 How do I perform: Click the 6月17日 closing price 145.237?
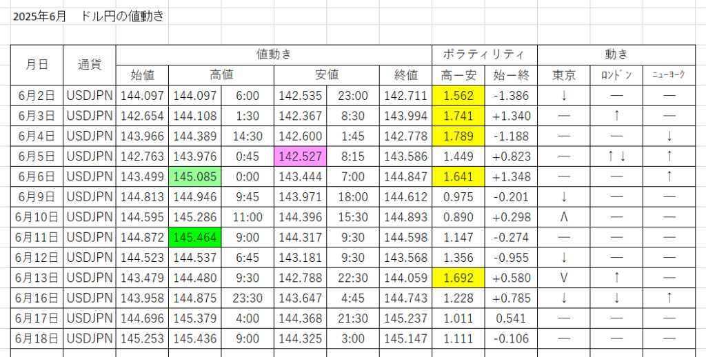point(405,319)
